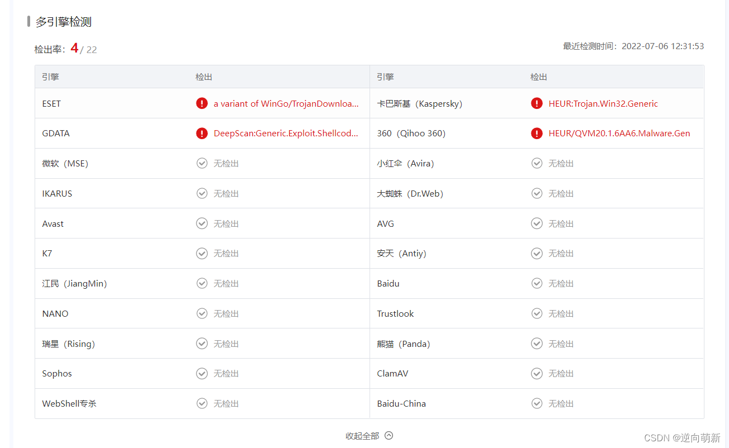Select the check-circle icon in IKARUS row
The width and height of the screenshot is (729, 448).
coord(202,193)
